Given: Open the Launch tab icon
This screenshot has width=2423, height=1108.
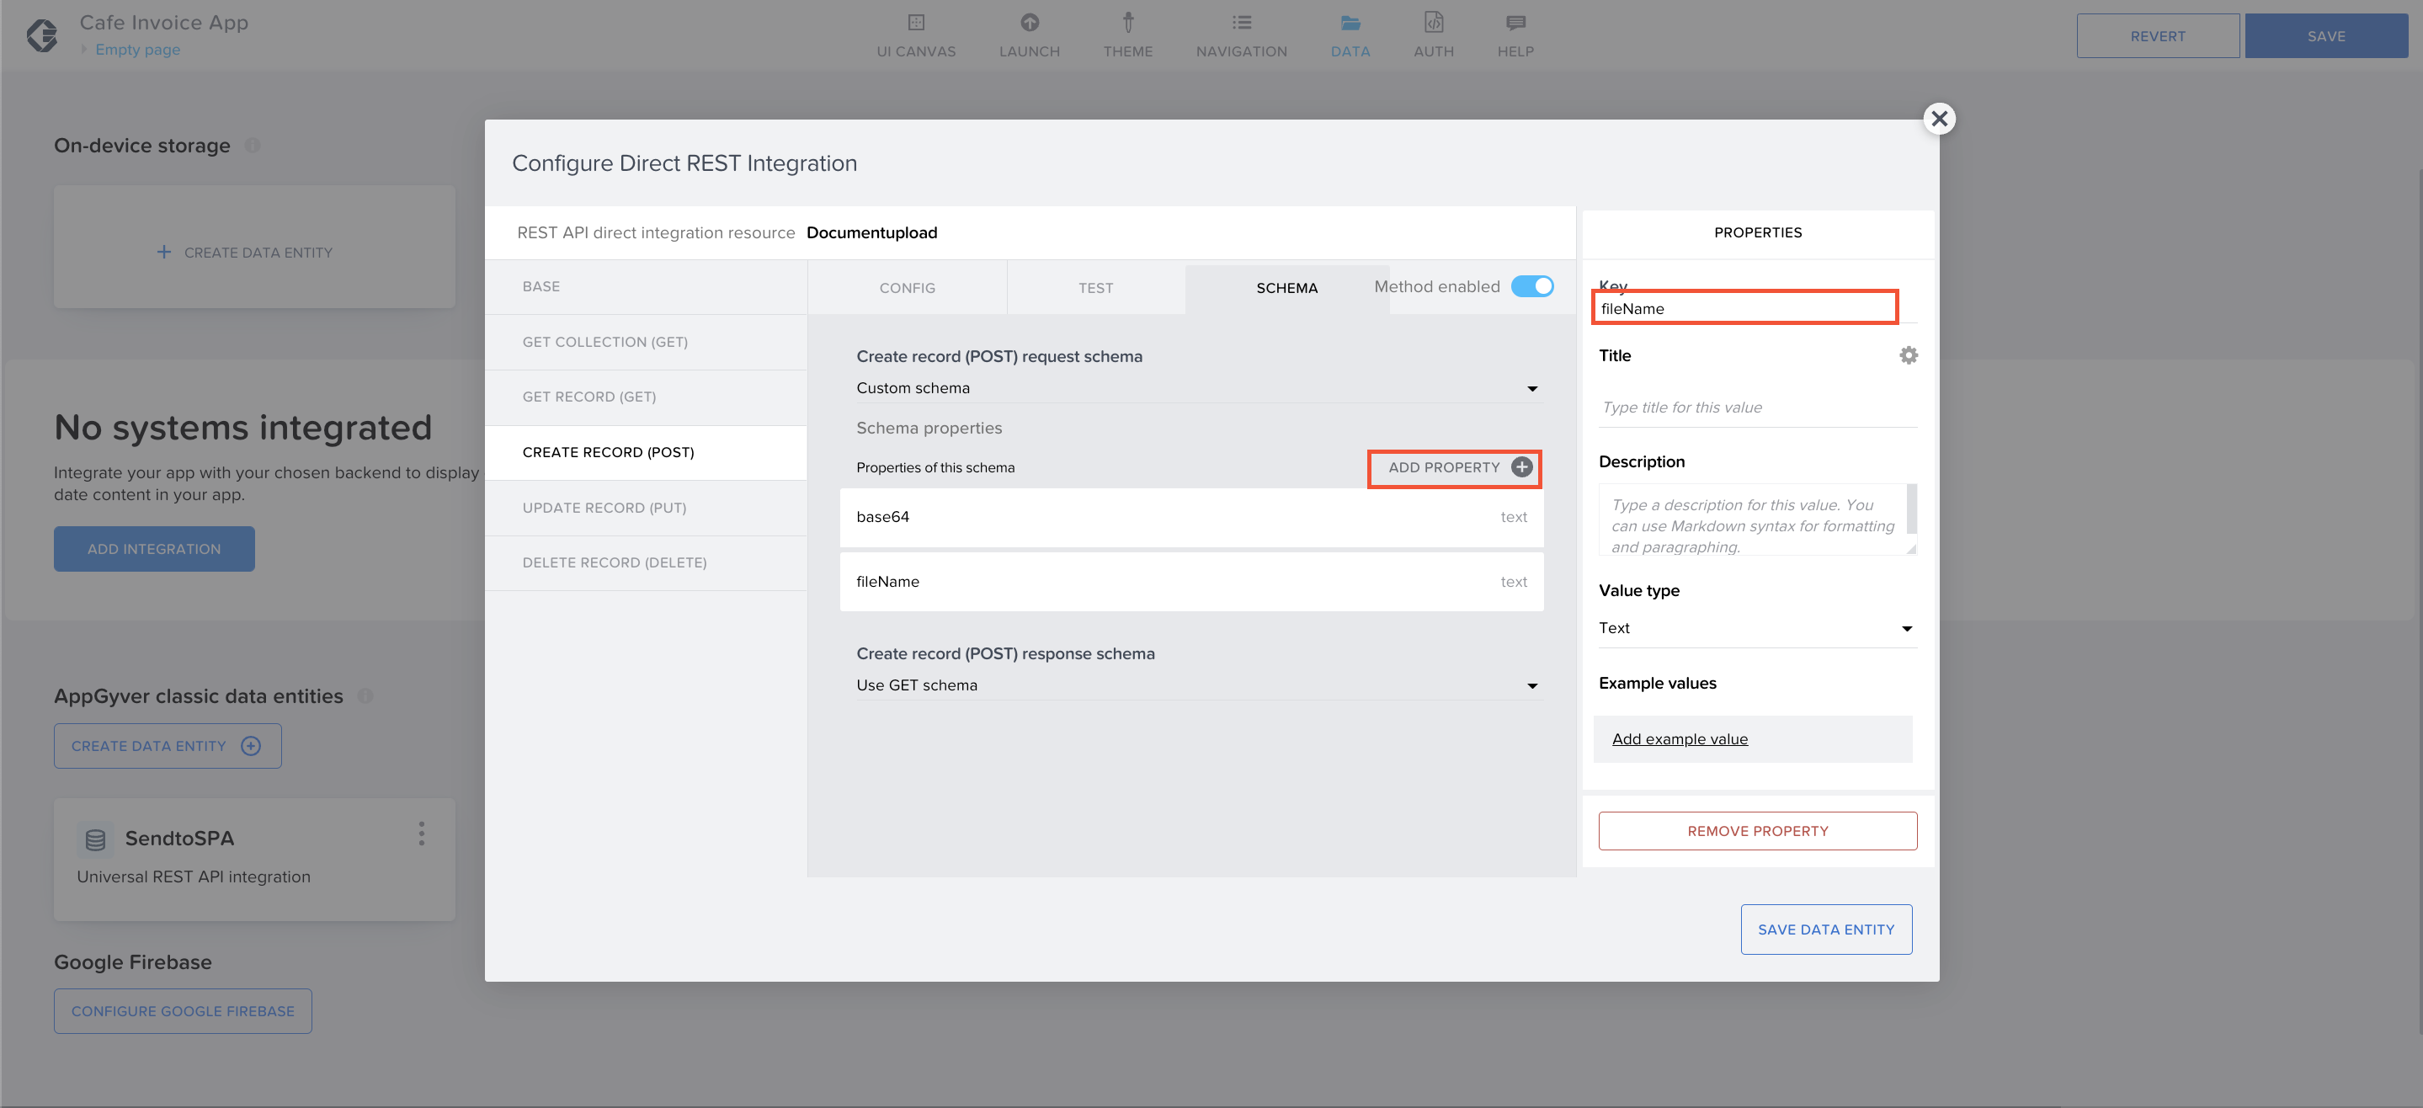Looking at the screenshot, I should [x=1029, y=23].
